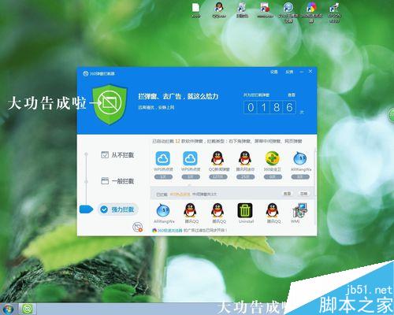Image resolution: width=394 pixels, height=315 pixels.
Task: Minimize the 360 popup blocker window
Action: tap(302, 72)
